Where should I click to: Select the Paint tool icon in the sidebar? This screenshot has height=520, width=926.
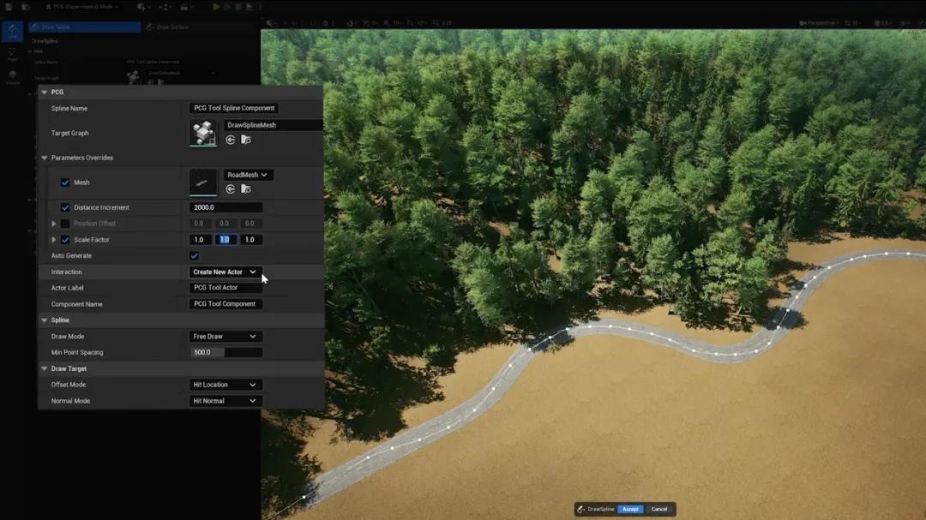pos(12,55)
